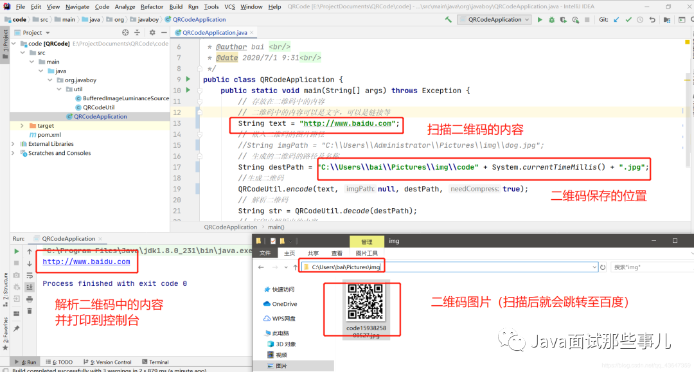
Task: Click the locate-file crosshair icon in Project panel
Action: 125,32
